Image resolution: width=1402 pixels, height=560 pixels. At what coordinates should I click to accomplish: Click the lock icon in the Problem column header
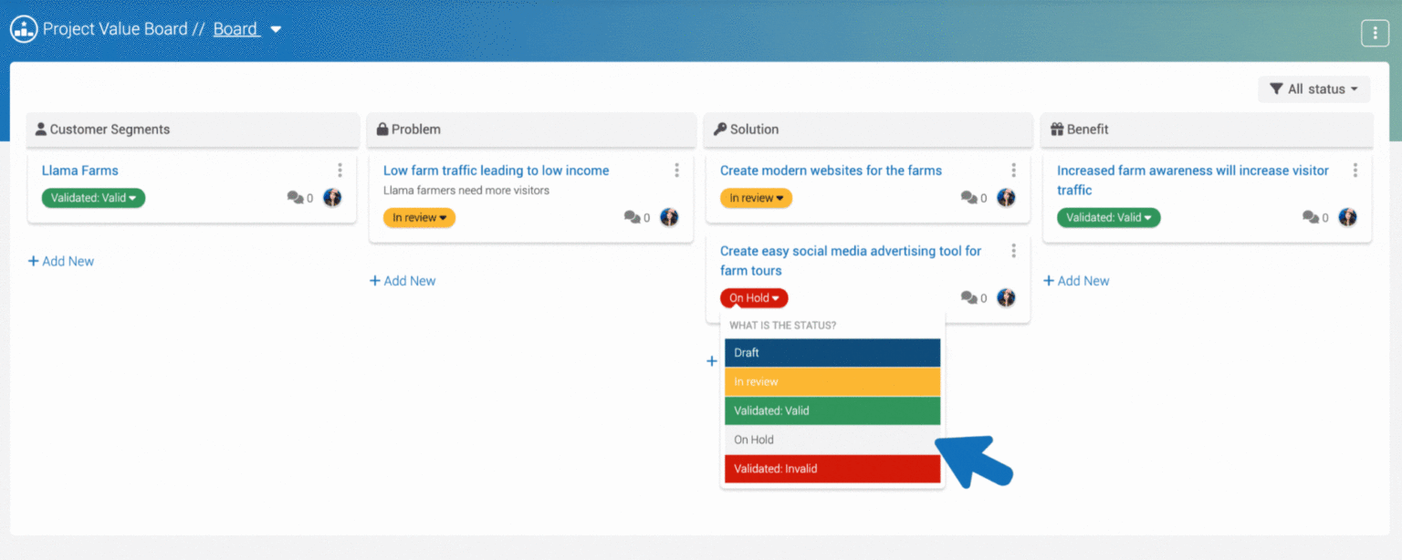(381, 130)
